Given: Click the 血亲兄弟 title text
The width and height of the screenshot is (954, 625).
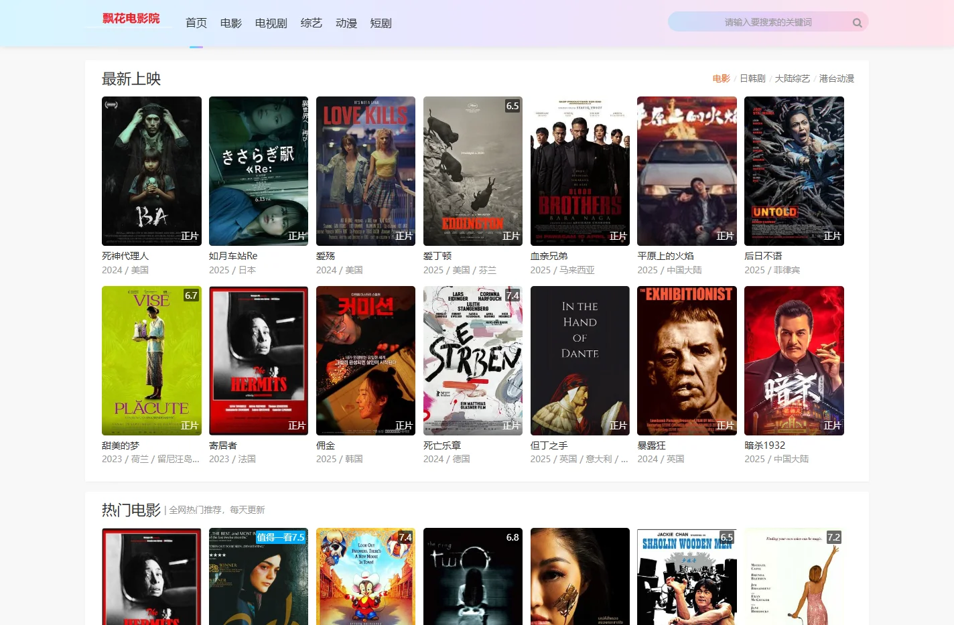Looking at the screenshot, I should pyautogui.click(x=549, y=256).
